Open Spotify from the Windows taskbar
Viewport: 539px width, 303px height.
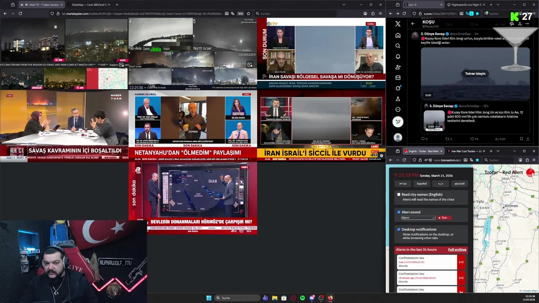(x=302, y=298)
